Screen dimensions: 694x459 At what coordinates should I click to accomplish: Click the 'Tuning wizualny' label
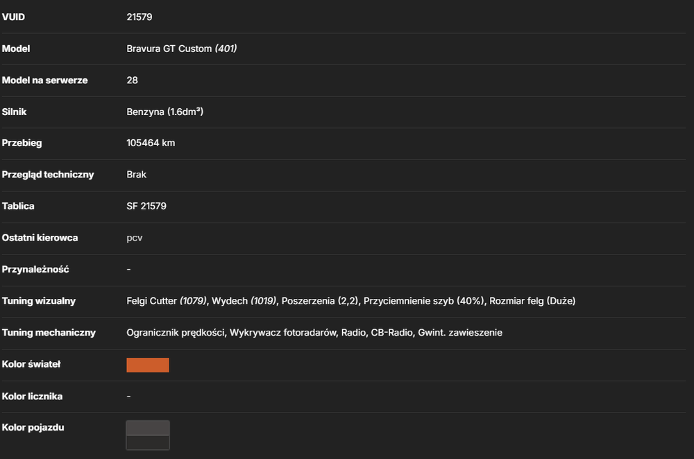pyautogui.click(x=38, y=301)
